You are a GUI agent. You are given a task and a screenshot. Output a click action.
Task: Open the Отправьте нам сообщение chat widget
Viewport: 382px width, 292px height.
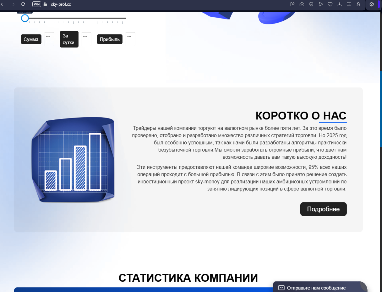(x=320, y=287)
